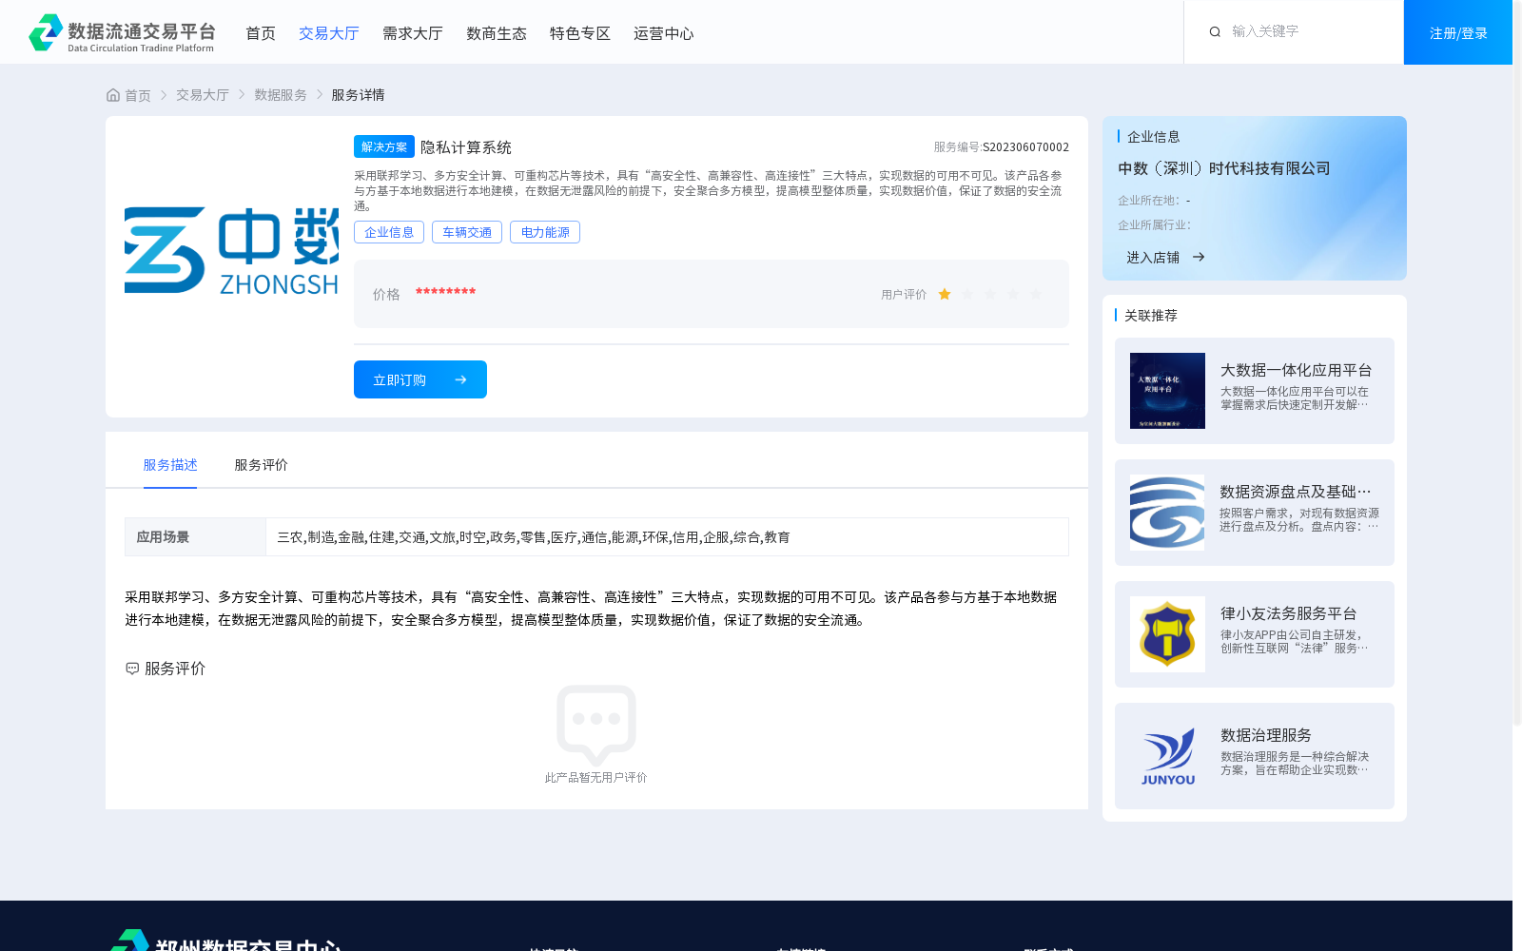Open the 特色专区 menu item
The width and height of the screenshot is (1522, 951).
pyautogui.click(x=580, y=33)
